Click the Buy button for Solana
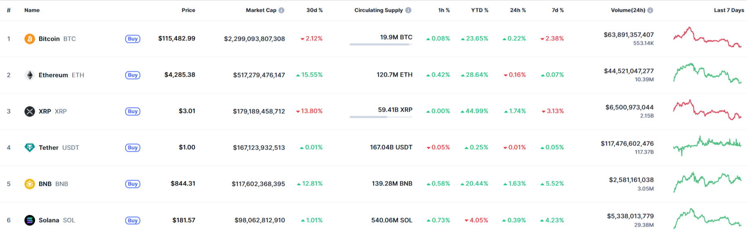The height and width of the screenshot is (236, 747). 132,220
